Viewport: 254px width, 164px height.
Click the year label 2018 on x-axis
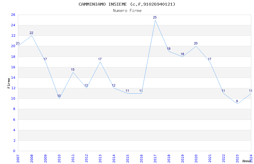click(169, 159)
